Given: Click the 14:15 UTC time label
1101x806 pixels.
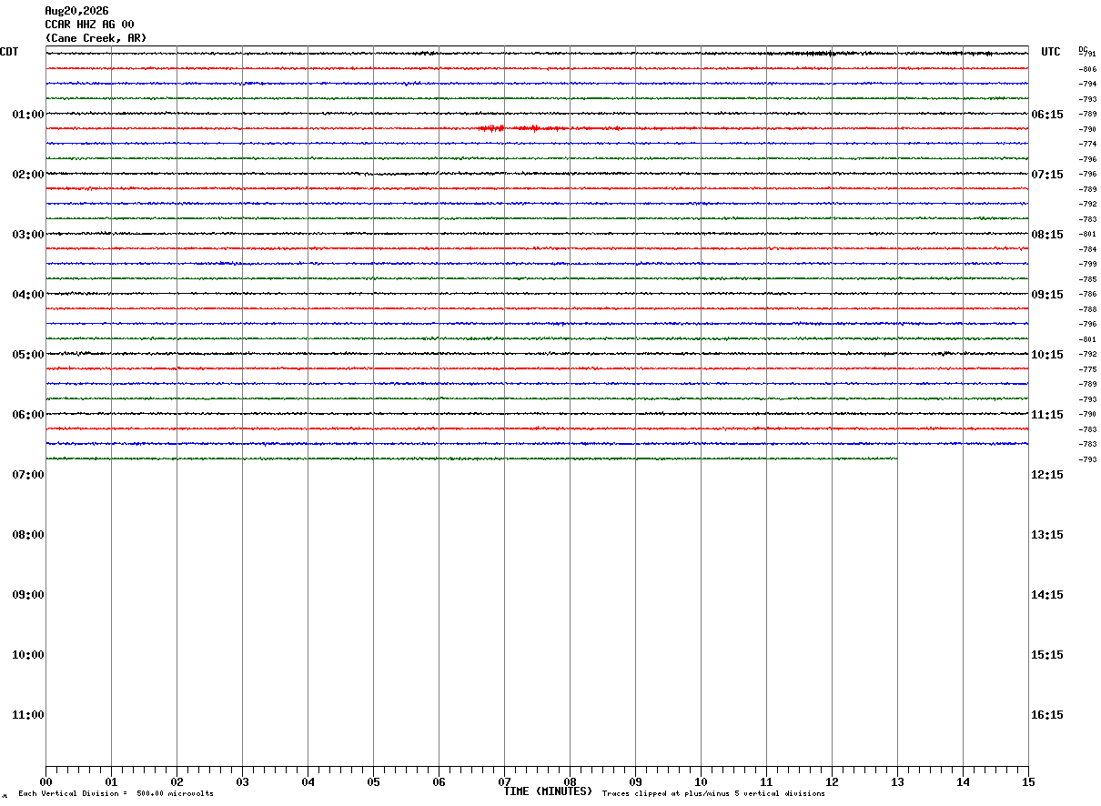Looking at the screenshot, I should click(1047, 595).
